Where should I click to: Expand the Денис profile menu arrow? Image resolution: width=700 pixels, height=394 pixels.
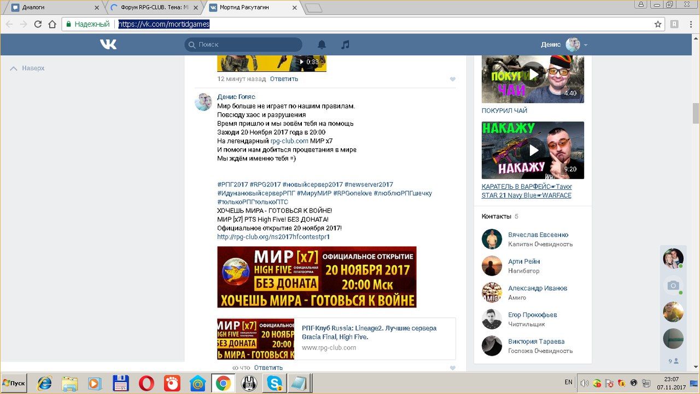click(586, 45)
